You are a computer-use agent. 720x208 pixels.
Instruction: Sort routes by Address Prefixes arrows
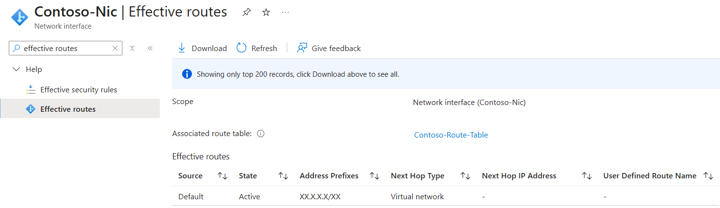pyautogui.click(x=375, y=176)
